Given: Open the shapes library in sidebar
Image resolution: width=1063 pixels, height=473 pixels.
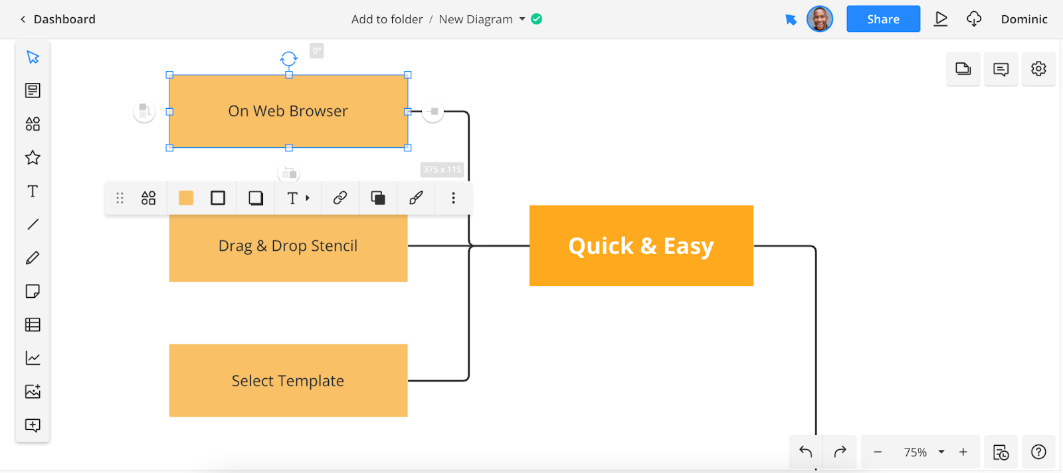Looking at the screenshot, I should tap(33, 124).
